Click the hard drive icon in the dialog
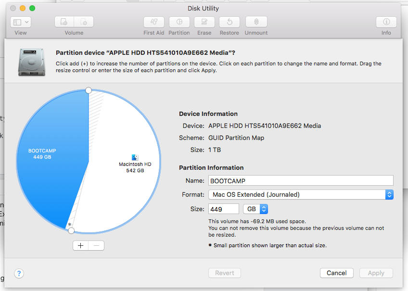Screen dimensions: 408x291 [31, 62]
